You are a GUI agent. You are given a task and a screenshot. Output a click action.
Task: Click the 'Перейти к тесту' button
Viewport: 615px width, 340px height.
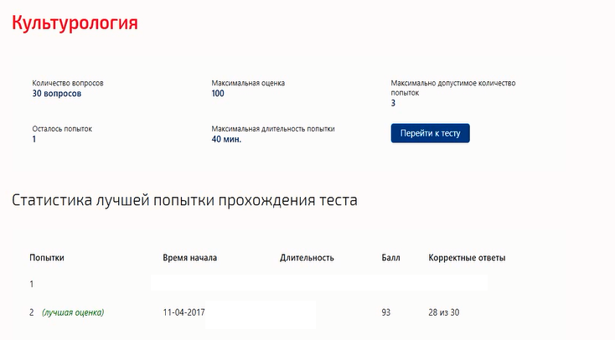coord(430,133)
